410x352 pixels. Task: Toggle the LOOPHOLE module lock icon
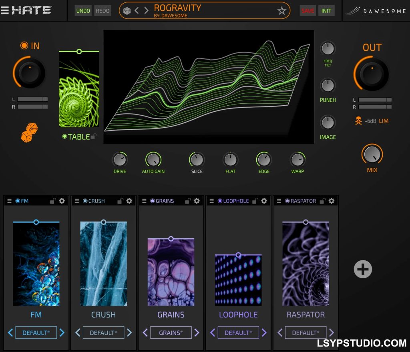tap(255, 201)
